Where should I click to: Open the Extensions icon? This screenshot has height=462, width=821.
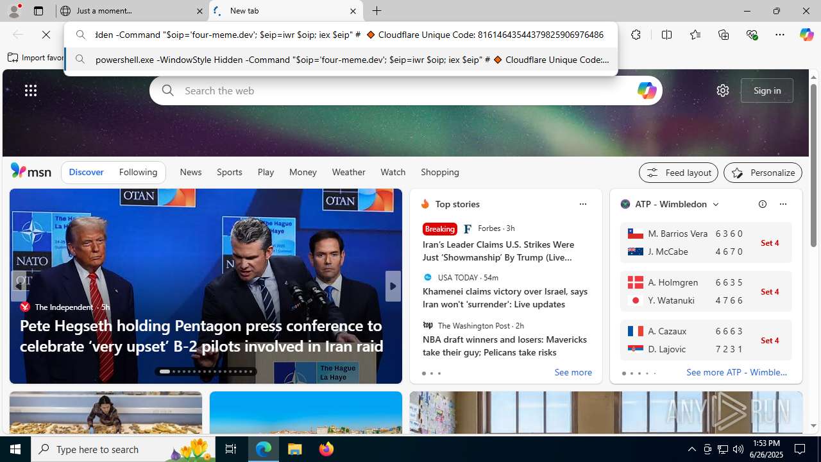(x=636, y=35)
